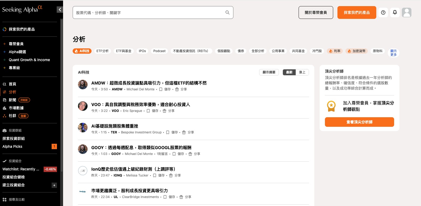Click 1則留言 on the GOOY article
Viewport: 421px width, 206px height.
(162, 154)
